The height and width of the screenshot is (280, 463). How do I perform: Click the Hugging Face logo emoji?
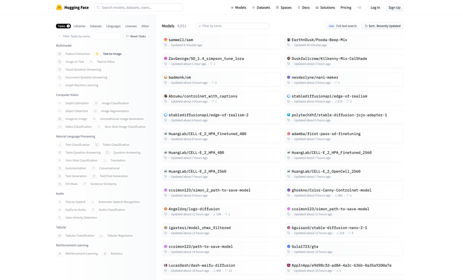click(x=59, y=8)
